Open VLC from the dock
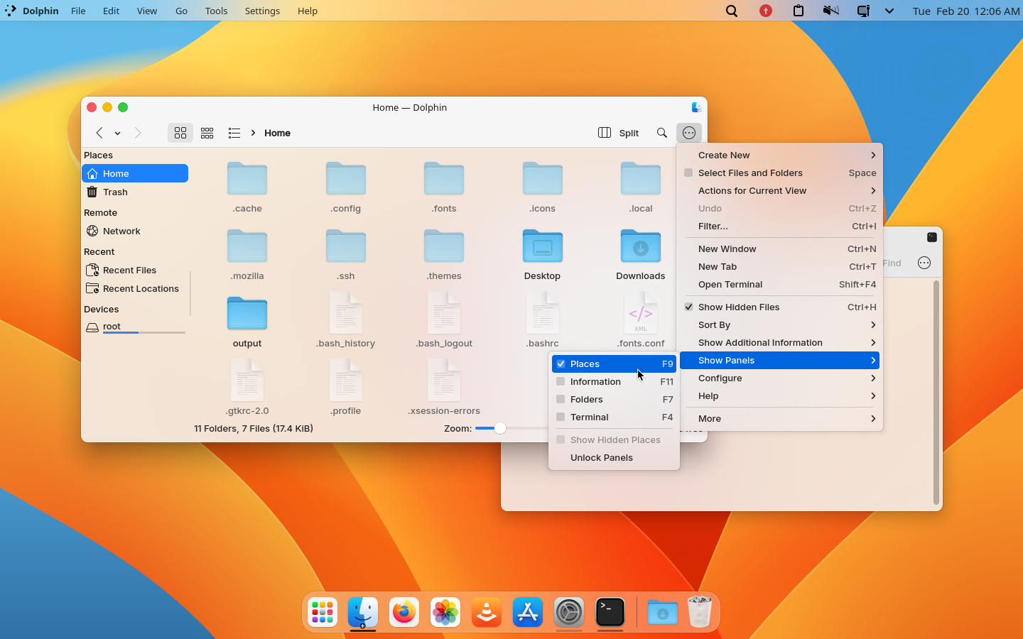The width and height of the screenshot is (1023, 639). [x=487, y=612]
